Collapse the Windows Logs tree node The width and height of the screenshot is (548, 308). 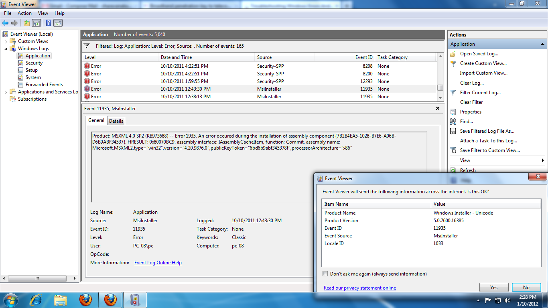[x=6, y=49]
